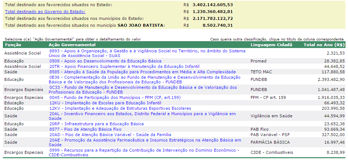The image size is (348, 161).
Task: Click the amount 1.916.035,33
Action: tap(331, 97)
